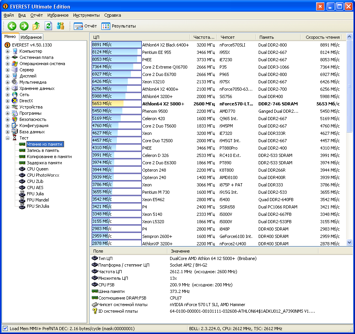Switch to the Меню sidebar tab

coord(10,36)
